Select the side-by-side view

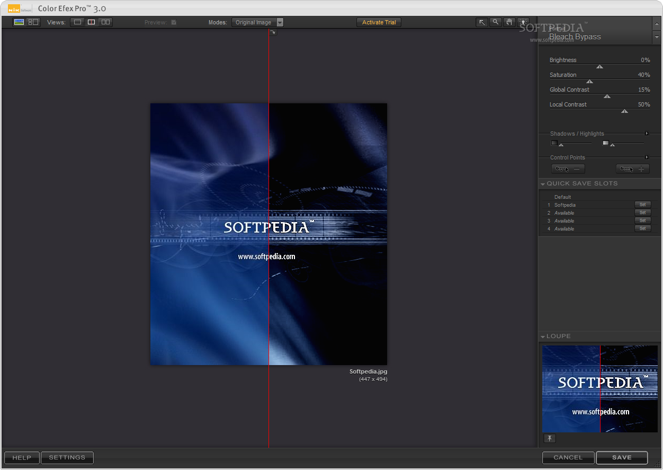click(105, 22)
